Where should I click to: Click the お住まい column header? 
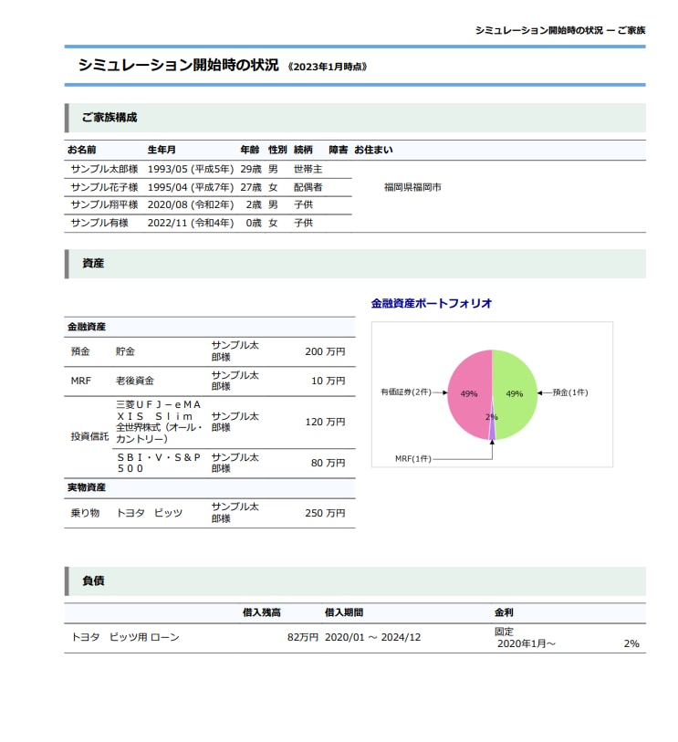[x=373, y=150]
